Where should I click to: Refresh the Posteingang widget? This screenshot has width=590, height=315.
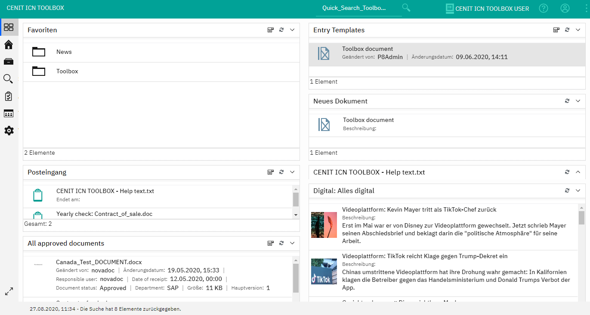(281, 172)
